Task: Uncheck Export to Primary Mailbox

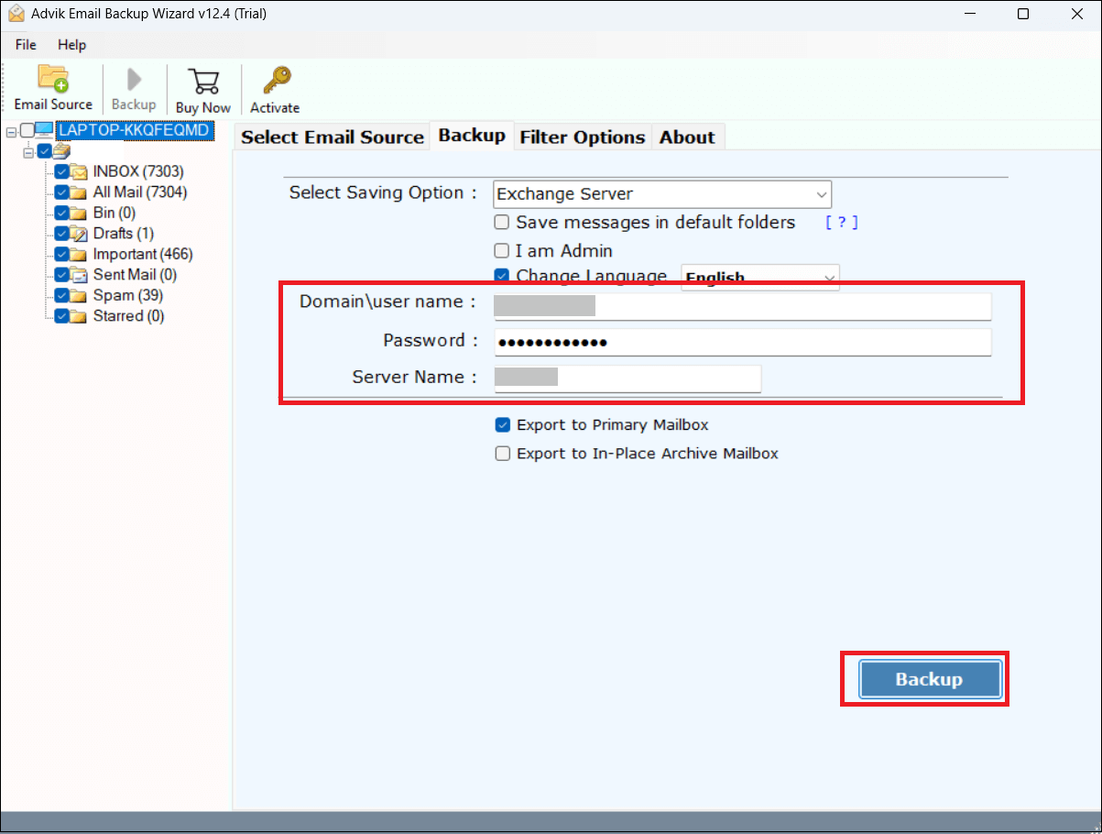Action: click(x=502, y=424)
